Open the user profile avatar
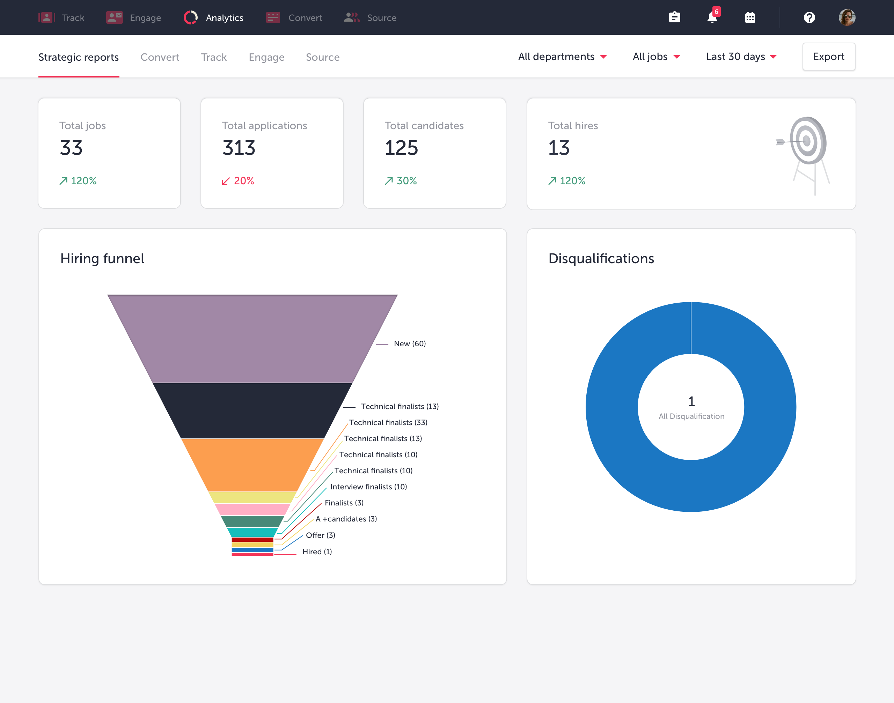The width and height of the screenshot is (894, 703). pos(847,18)
